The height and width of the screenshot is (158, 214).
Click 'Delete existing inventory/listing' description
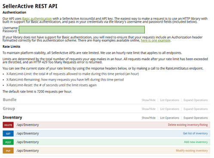point(188,125)
